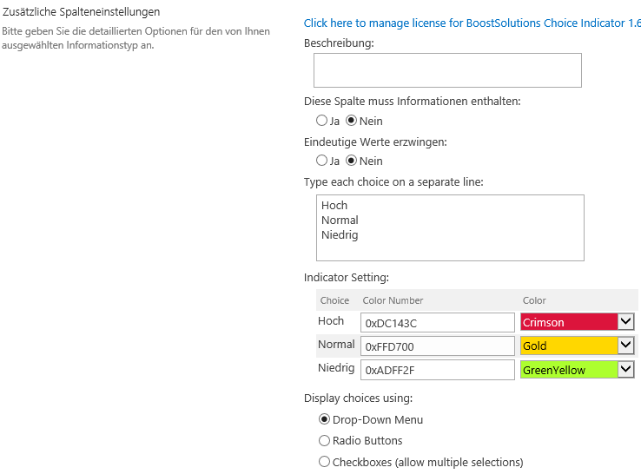Select Nein for enforce unique values
641x474 pixels.
(x=351, y=161)
